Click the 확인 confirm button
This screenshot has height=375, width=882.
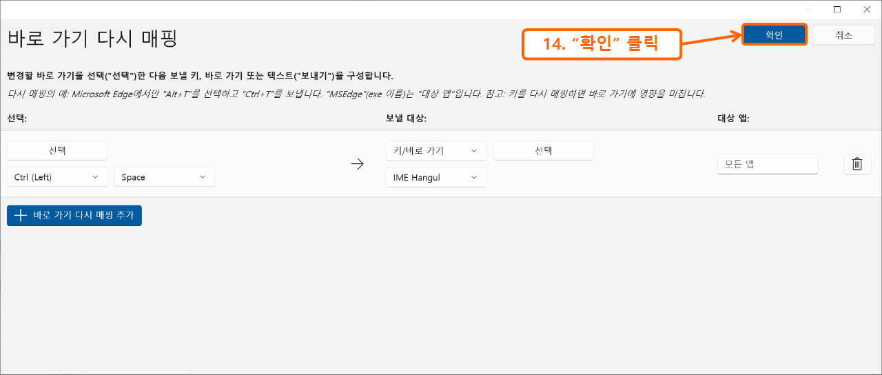(x=774, y=35)
